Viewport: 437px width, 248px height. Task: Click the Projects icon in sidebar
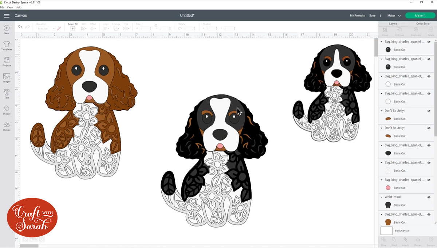[7, 61]
